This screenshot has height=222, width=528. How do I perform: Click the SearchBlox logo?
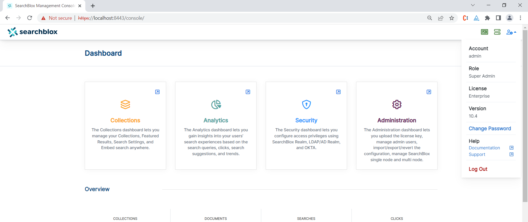[x=32, y=32]
